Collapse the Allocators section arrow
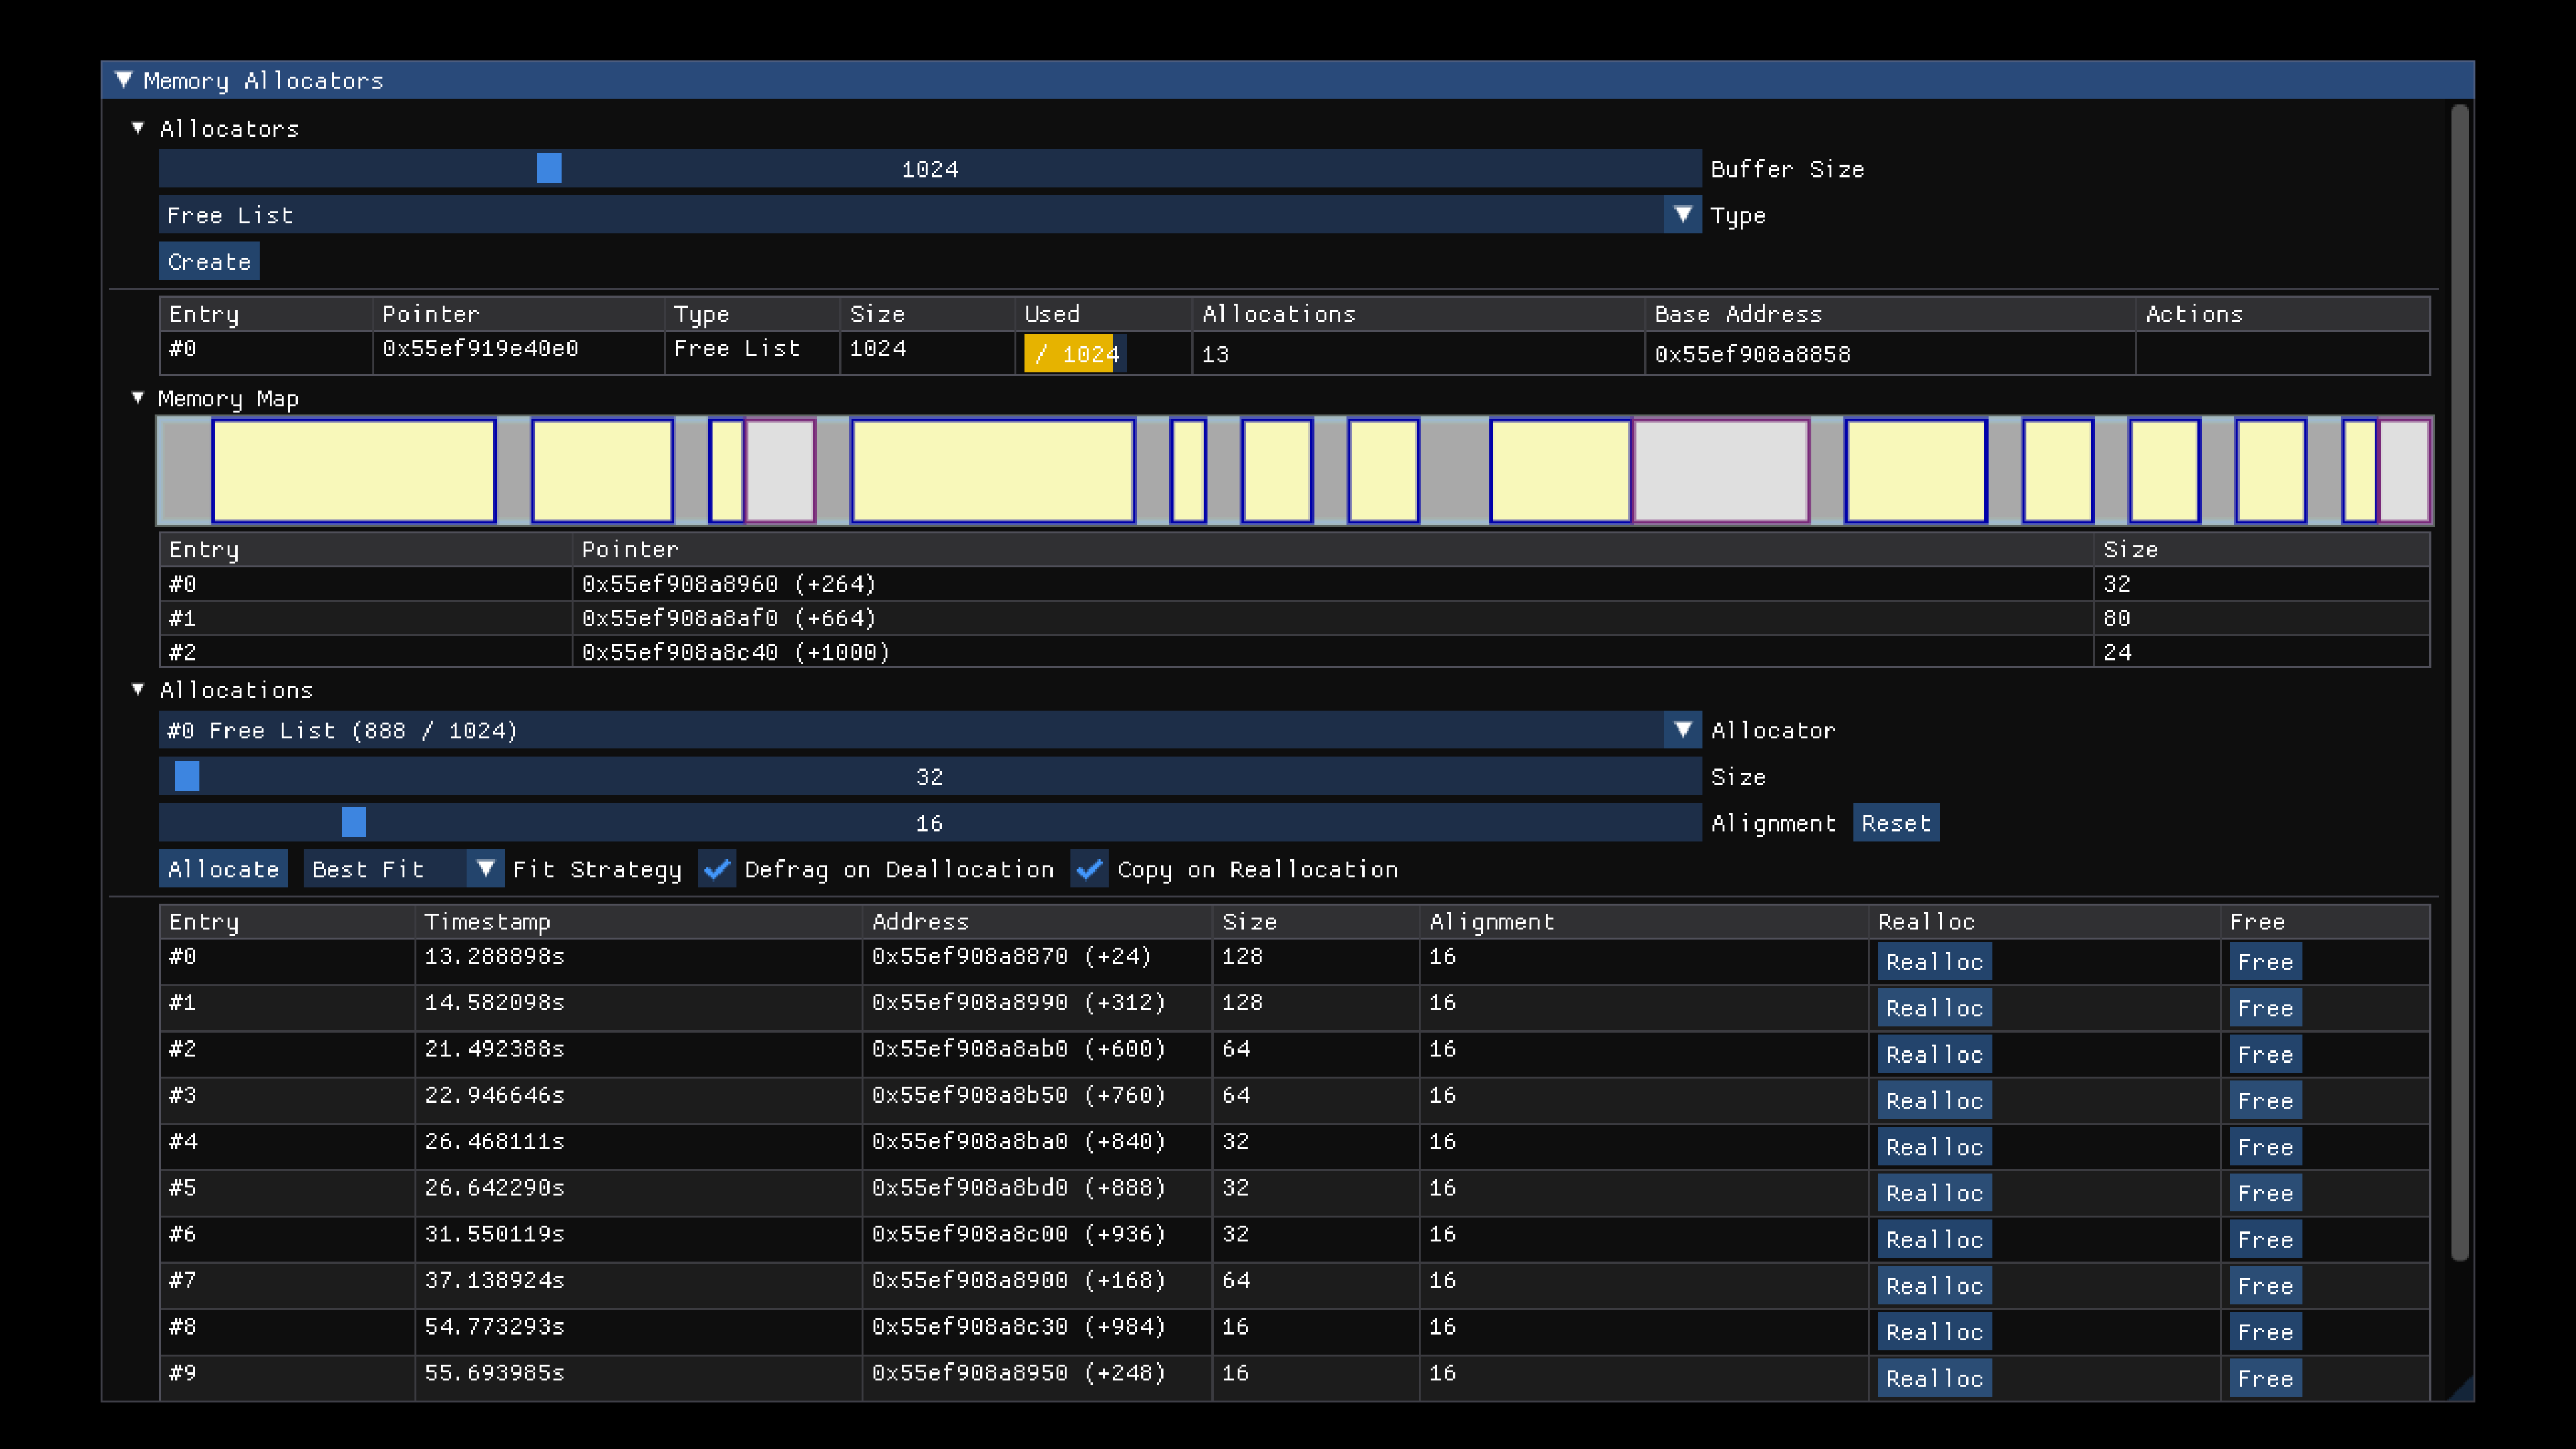This screenshot has width=2576, height=1449. point(138,128)
